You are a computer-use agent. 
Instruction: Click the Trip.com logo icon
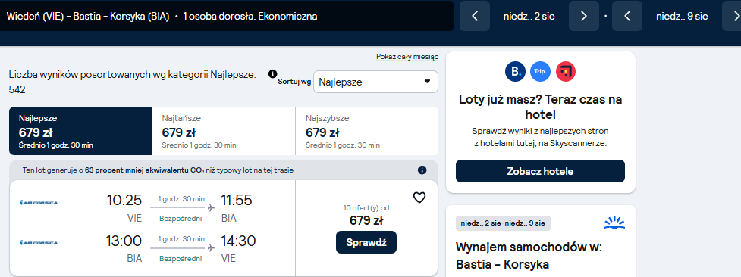coord(540,72)
